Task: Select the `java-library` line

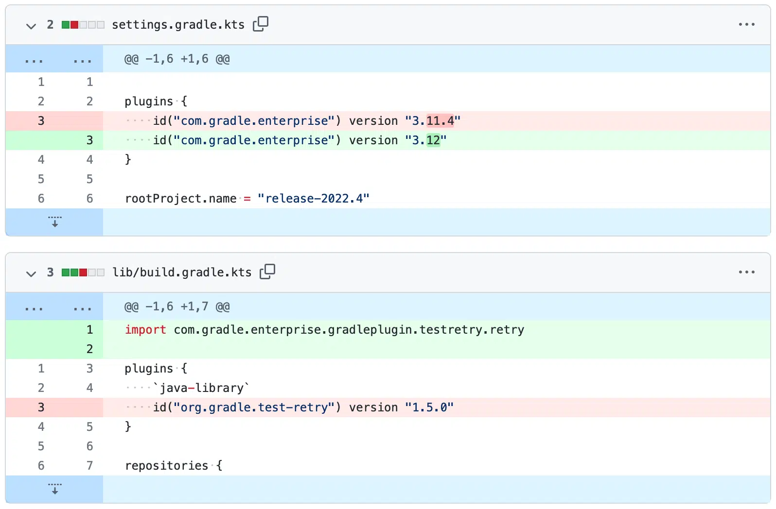Action: point(388,388)
